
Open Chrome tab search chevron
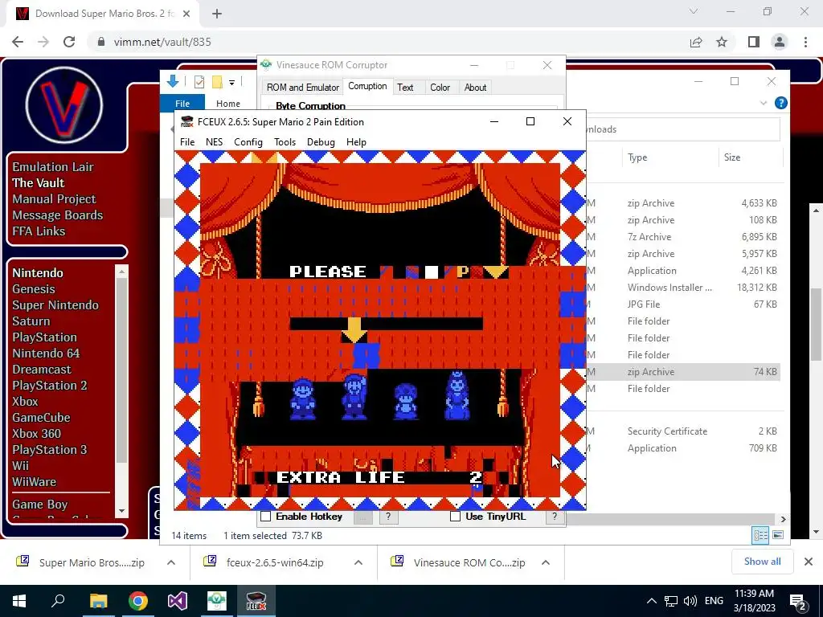tap(694, 11)
